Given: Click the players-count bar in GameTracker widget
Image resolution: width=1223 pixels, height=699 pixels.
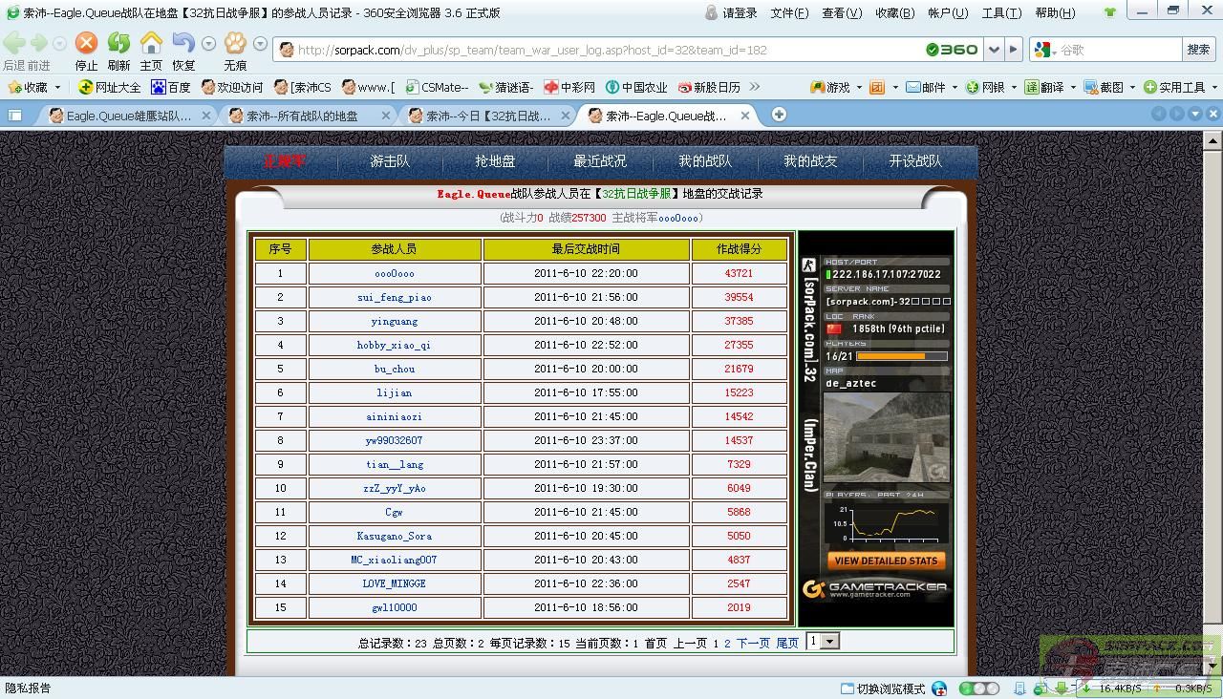Looking at the screenshot, I should (901, 356).
